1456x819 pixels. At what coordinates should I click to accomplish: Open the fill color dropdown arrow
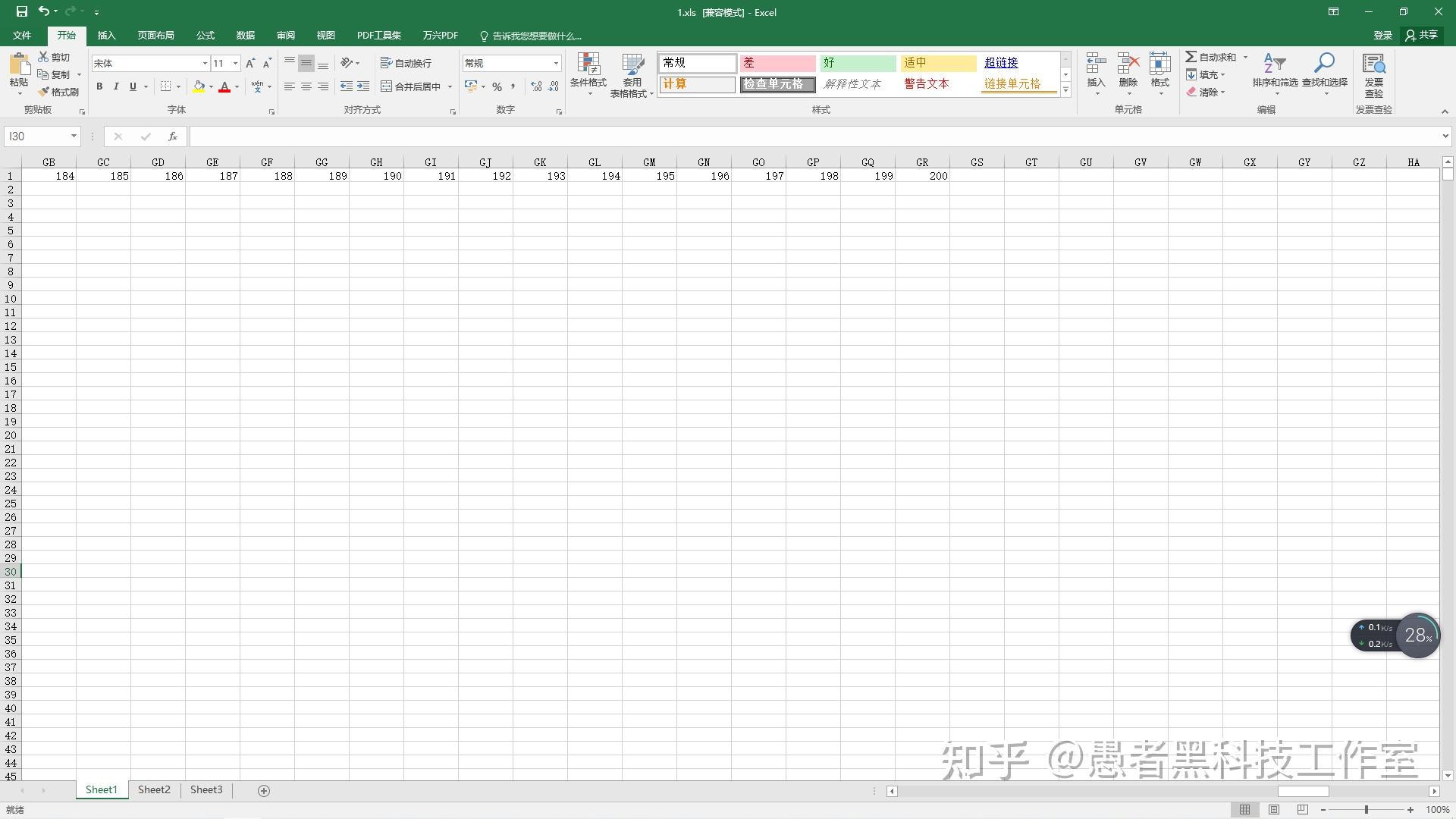click(x=211, y=86)
